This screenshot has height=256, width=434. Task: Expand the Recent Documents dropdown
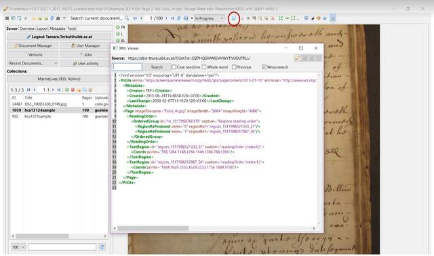(x=33, y=63)
